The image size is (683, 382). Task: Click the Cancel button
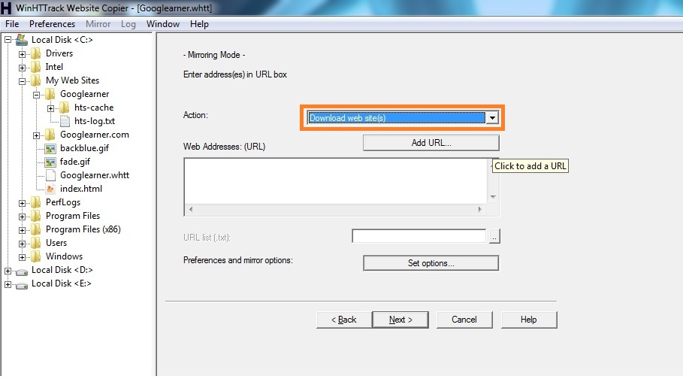point(464,320)
